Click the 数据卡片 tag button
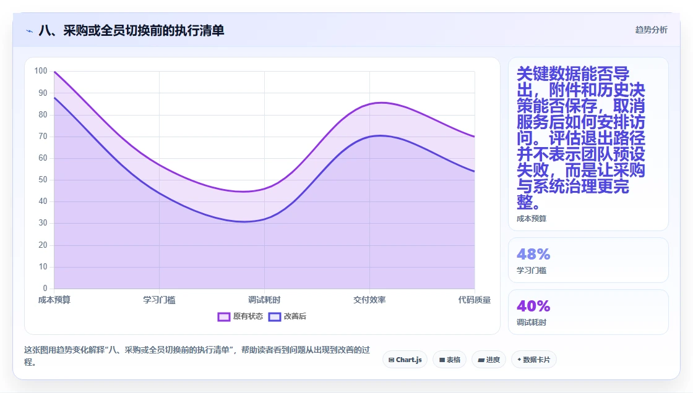The width and height of the screenshot is (693, 393). [x=533, y=360]
